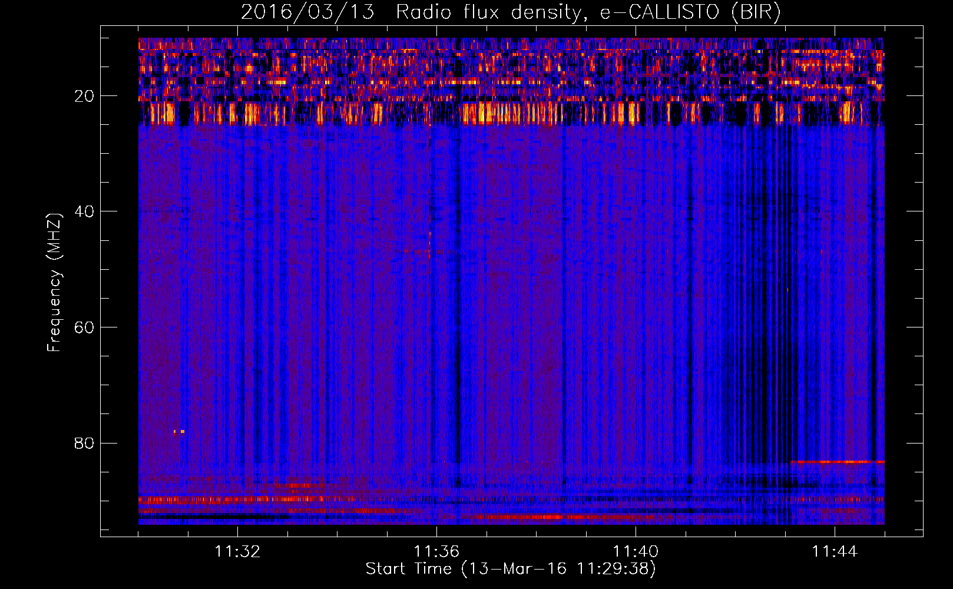Click the time tick label "11:32"
Image resolution: width=953 pixels, height=589 pixels.
237,552
